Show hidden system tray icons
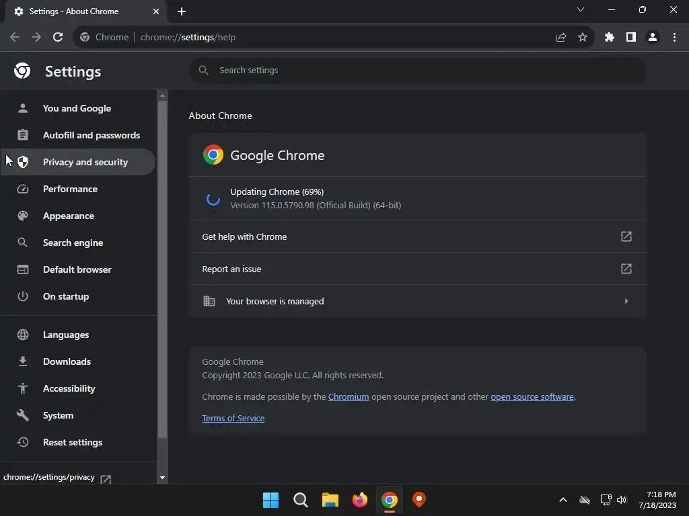This screenshot has width=689, height=516. tap(563, 500)
